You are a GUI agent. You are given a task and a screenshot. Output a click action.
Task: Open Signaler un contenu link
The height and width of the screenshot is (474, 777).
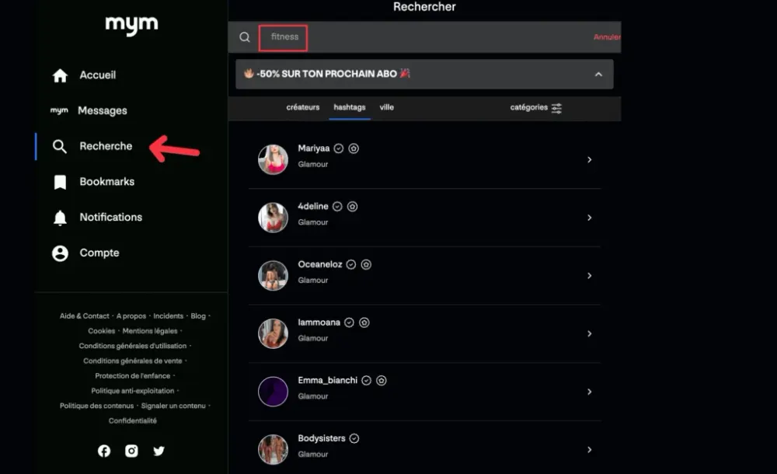click(173, 406)
